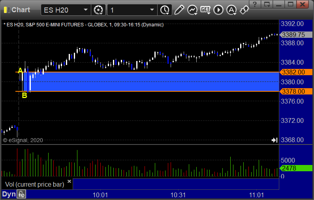Click the 5000 volume axis label

click(288, 160)
